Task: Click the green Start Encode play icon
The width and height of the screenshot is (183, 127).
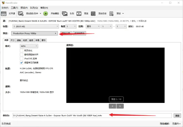Action: pyautogui.click(x=45, y=14)
